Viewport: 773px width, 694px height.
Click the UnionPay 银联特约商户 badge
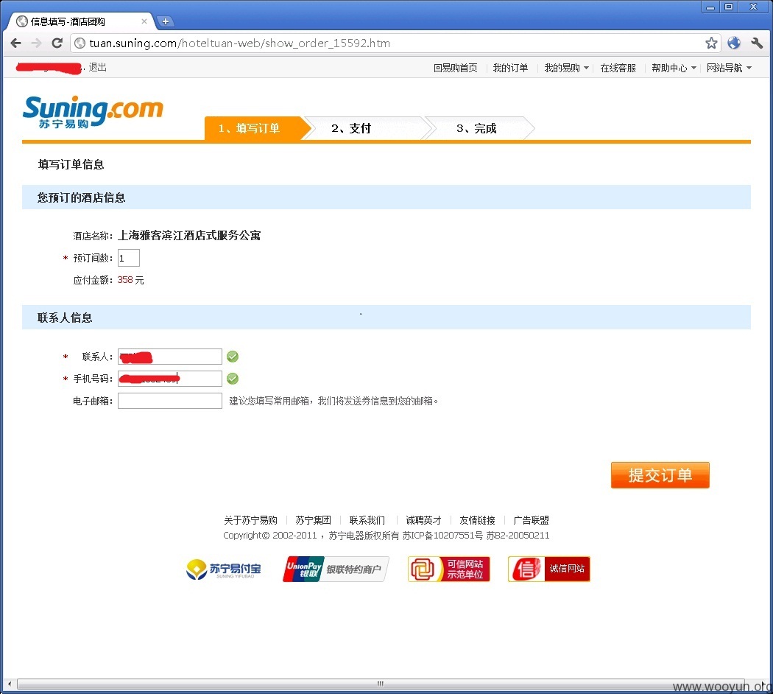pos(336,569)
